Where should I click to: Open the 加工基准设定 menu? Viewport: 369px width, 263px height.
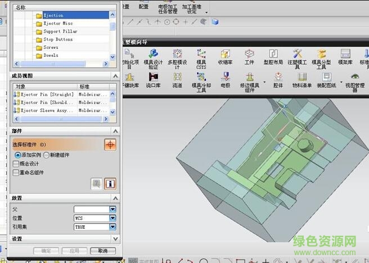coord(193,8)
